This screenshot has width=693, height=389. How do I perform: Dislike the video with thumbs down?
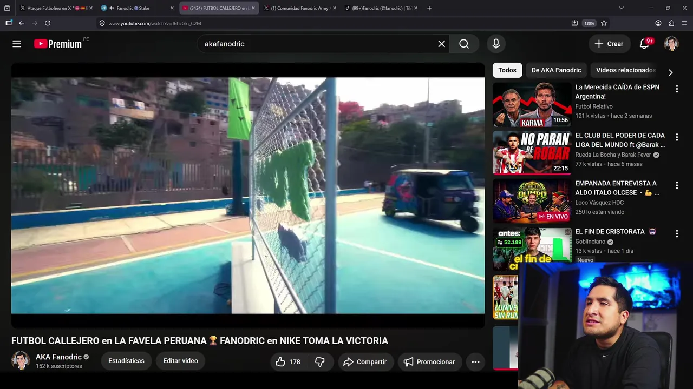(320, 362)
